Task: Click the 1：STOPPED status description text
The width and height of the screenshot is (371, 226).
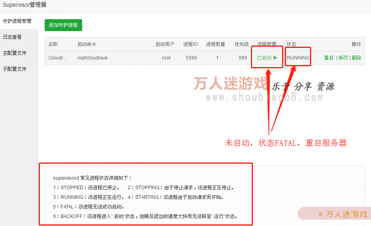Action: coord(86,188)
